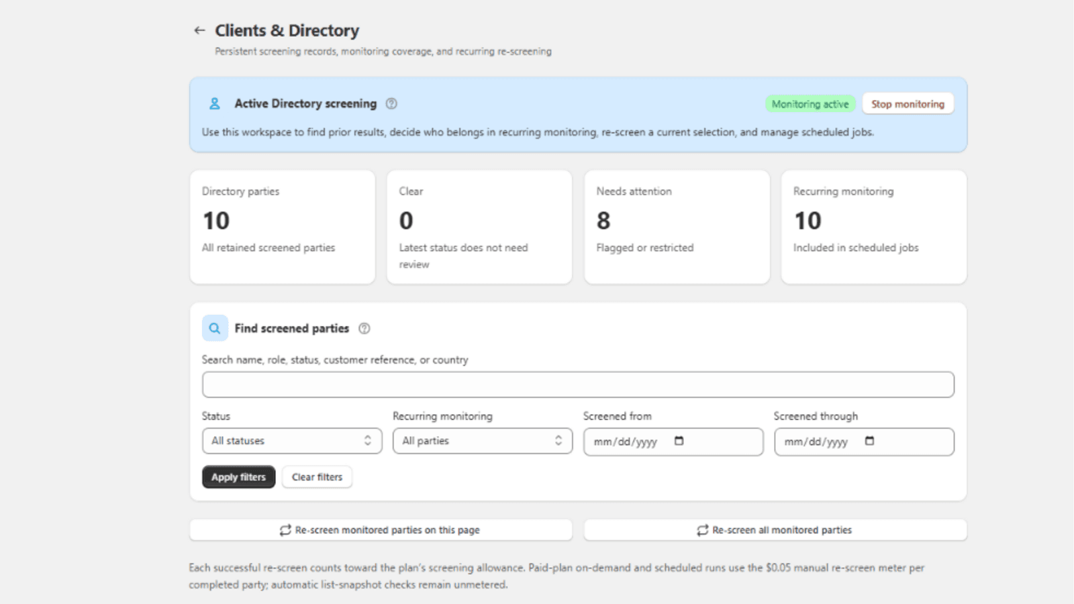Open the Status dropdown showing All statuses
1074x604 pixels.
(x=292, y=441)
